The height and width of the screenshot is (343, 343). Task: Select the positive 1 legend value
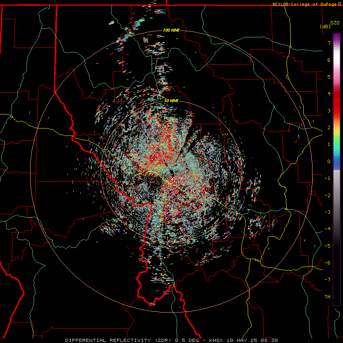329,144
